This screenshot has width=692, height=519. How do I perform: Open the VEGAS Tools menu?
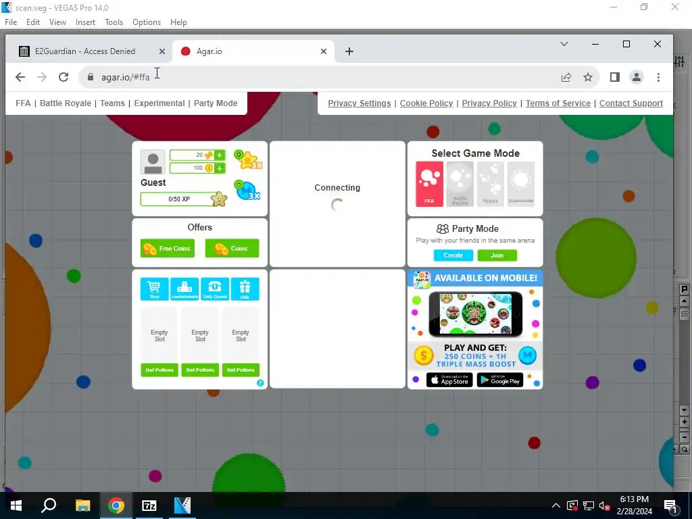114,22
